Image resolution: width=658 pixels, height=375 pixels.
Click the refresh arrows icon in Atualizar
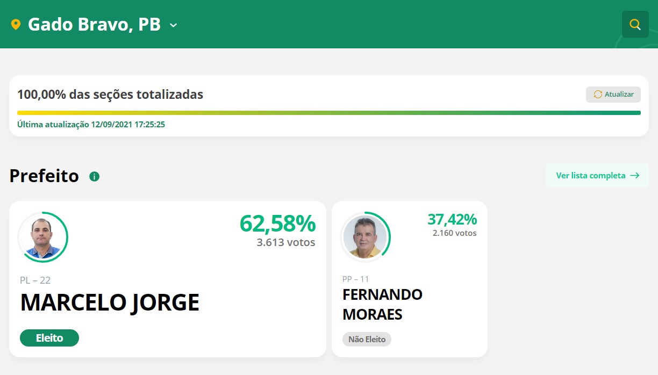tap(598, 95)
